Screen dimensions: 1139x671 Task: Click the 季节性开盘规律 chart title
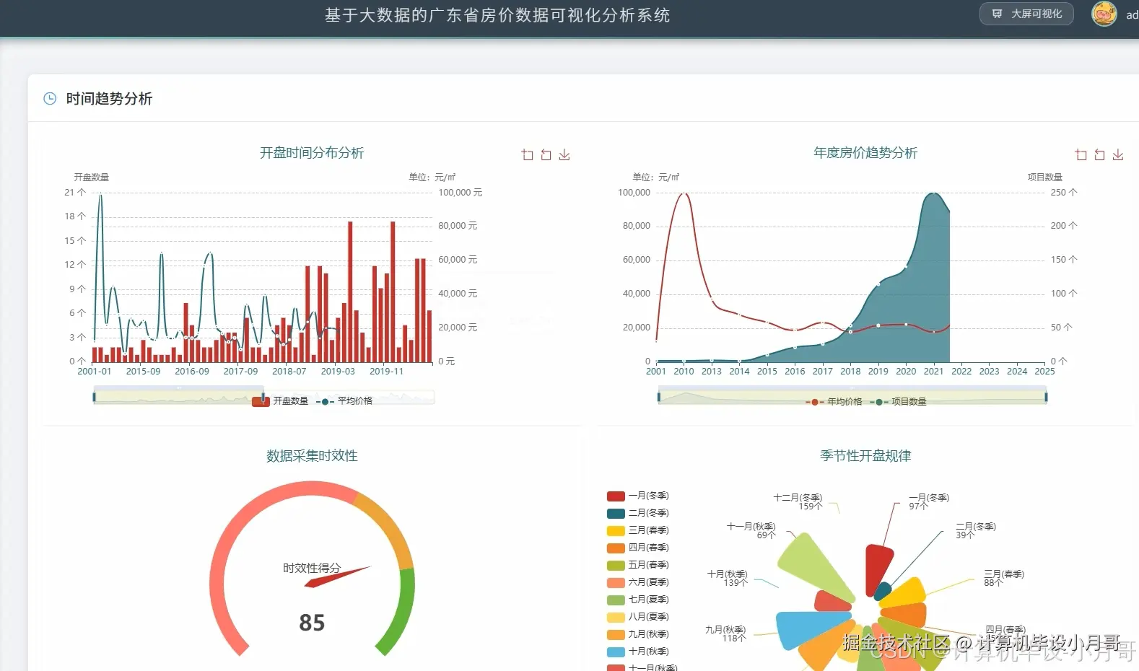865,456
